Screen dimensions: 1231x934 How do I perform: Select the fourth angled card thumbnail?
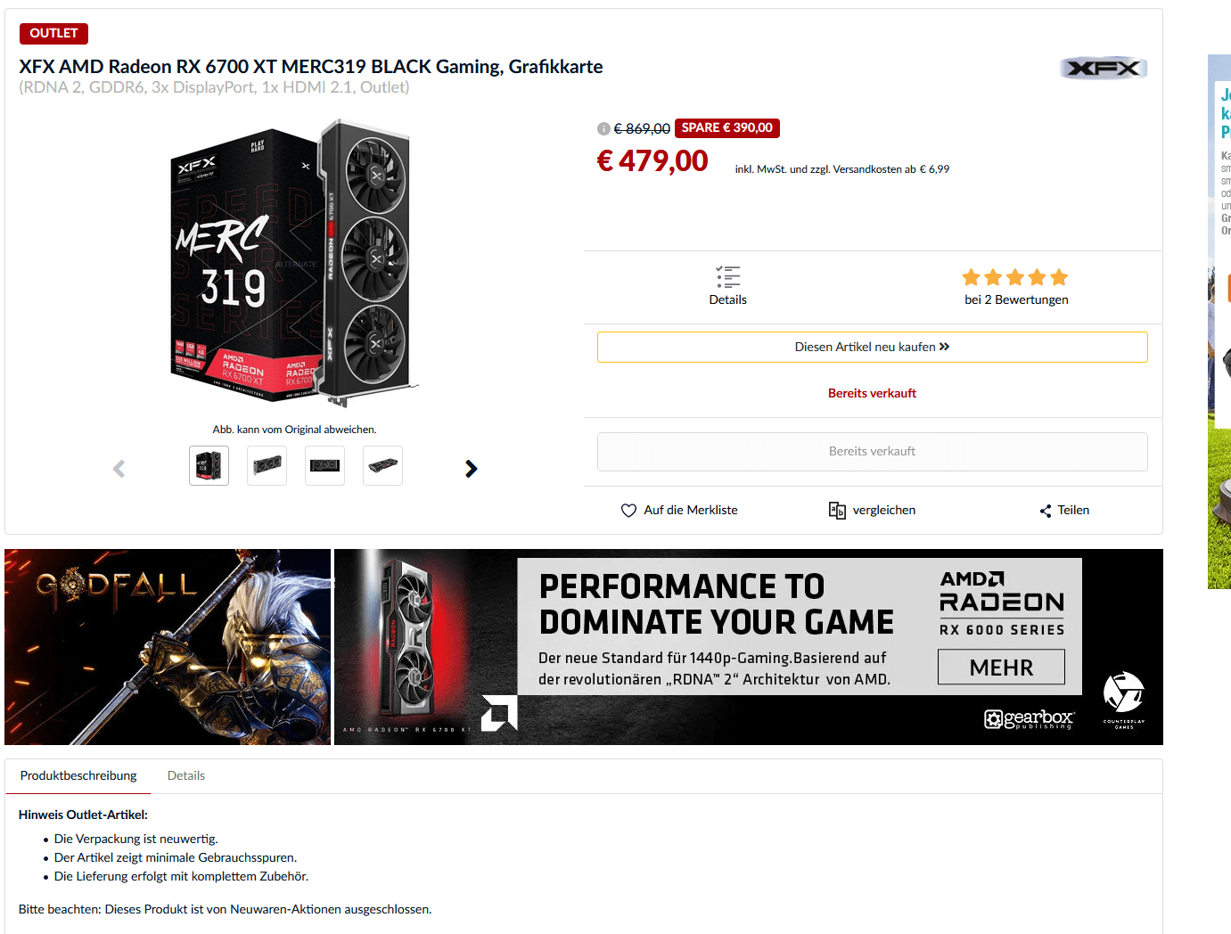(383, 466)
